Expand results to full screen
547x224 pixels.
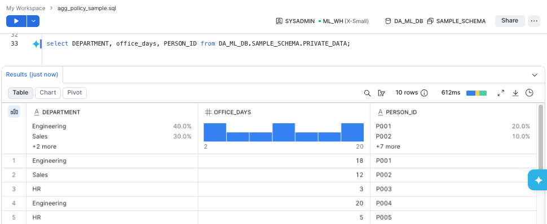501,93
